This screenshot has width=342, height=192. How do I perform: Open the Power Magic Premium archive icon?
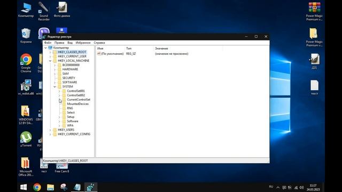pos(314,11)
